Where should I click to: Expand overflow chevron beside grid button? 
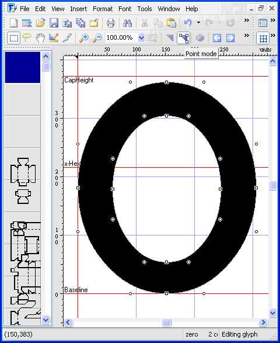273,36
